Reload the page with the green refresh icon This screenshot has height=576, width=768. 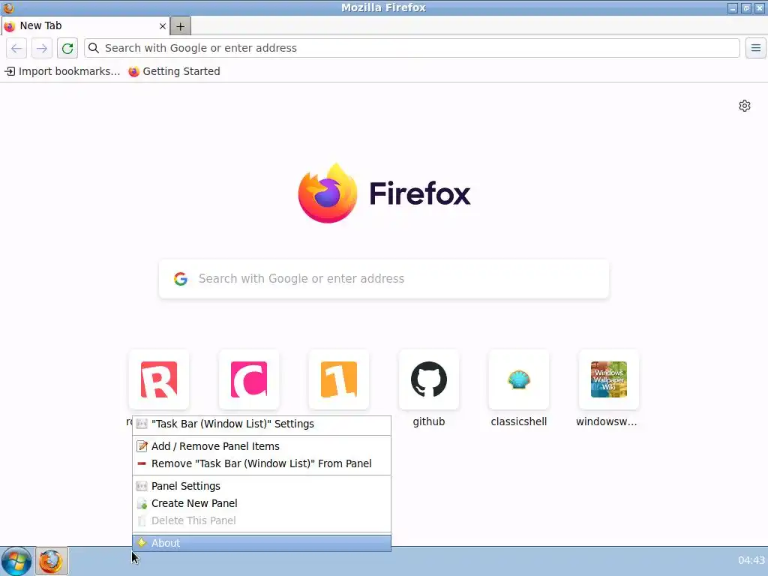(67, 48)
